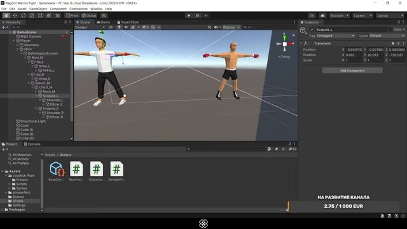Lock the Inspector panel

(399, 22)
